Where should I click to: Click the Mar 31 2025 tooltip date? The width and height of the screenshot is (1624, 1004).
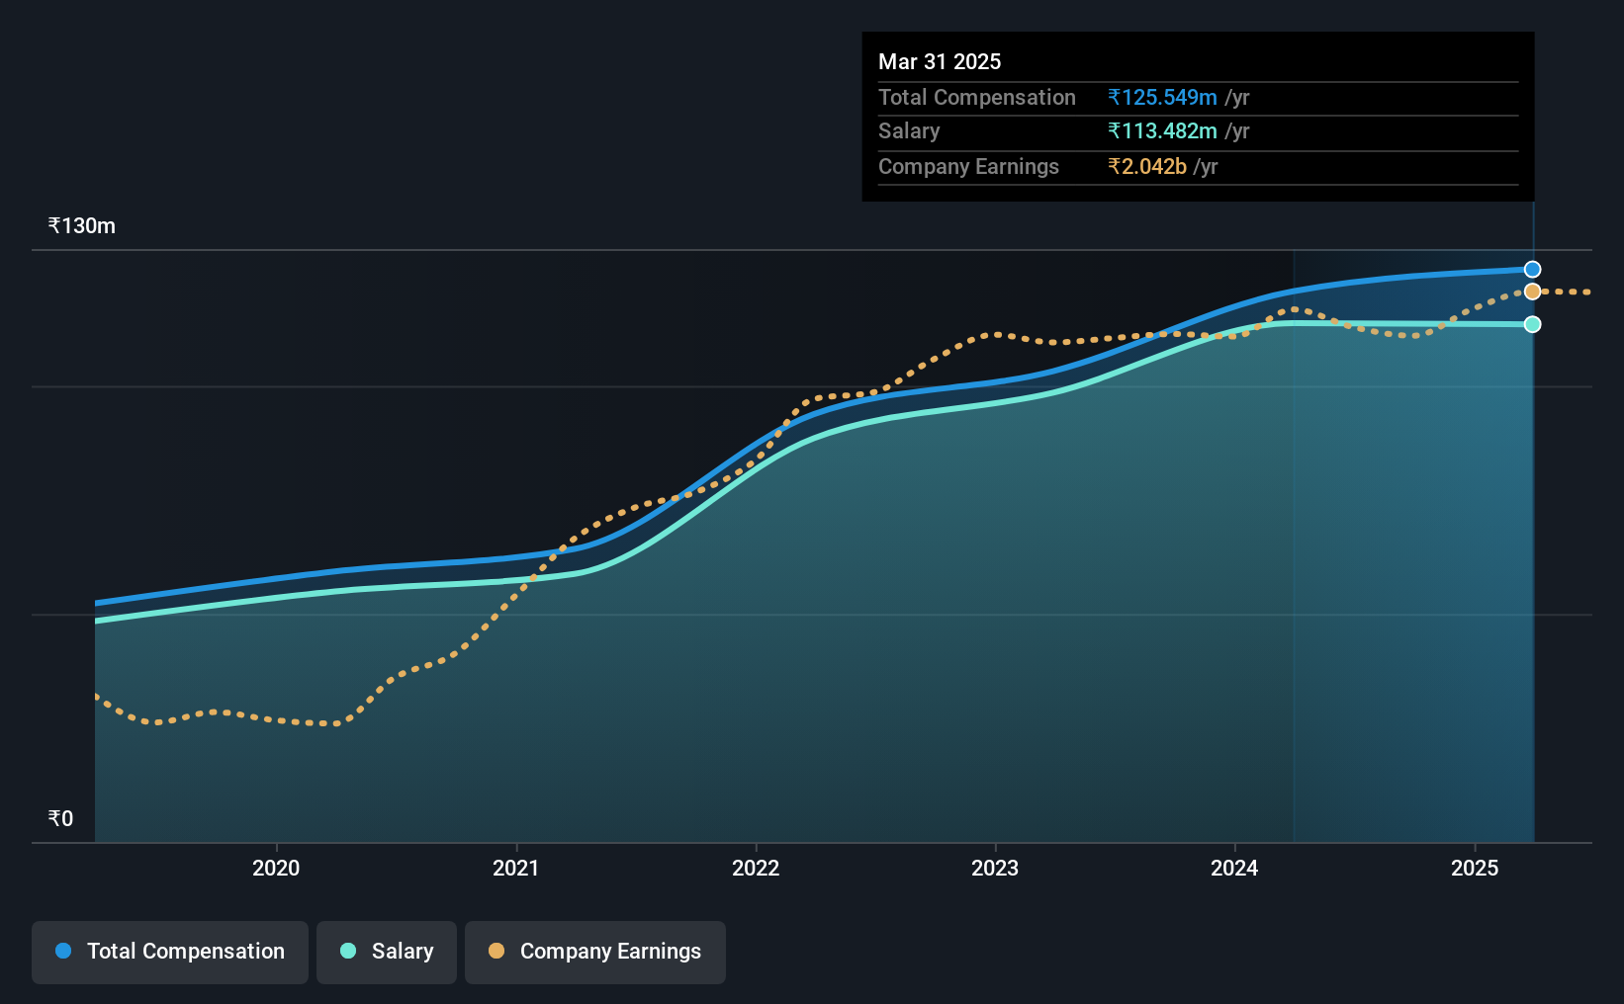[940, 61]
